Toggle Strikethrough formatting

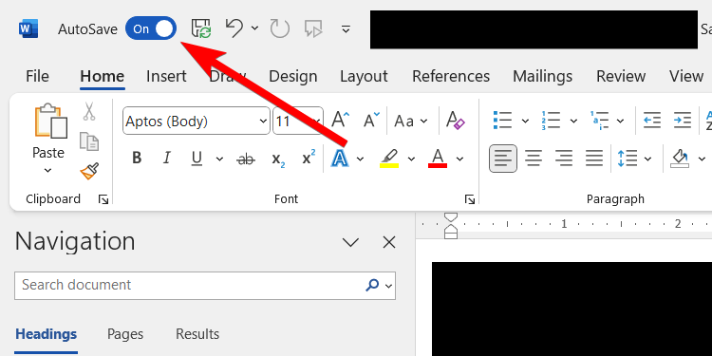tap(246, 159)
